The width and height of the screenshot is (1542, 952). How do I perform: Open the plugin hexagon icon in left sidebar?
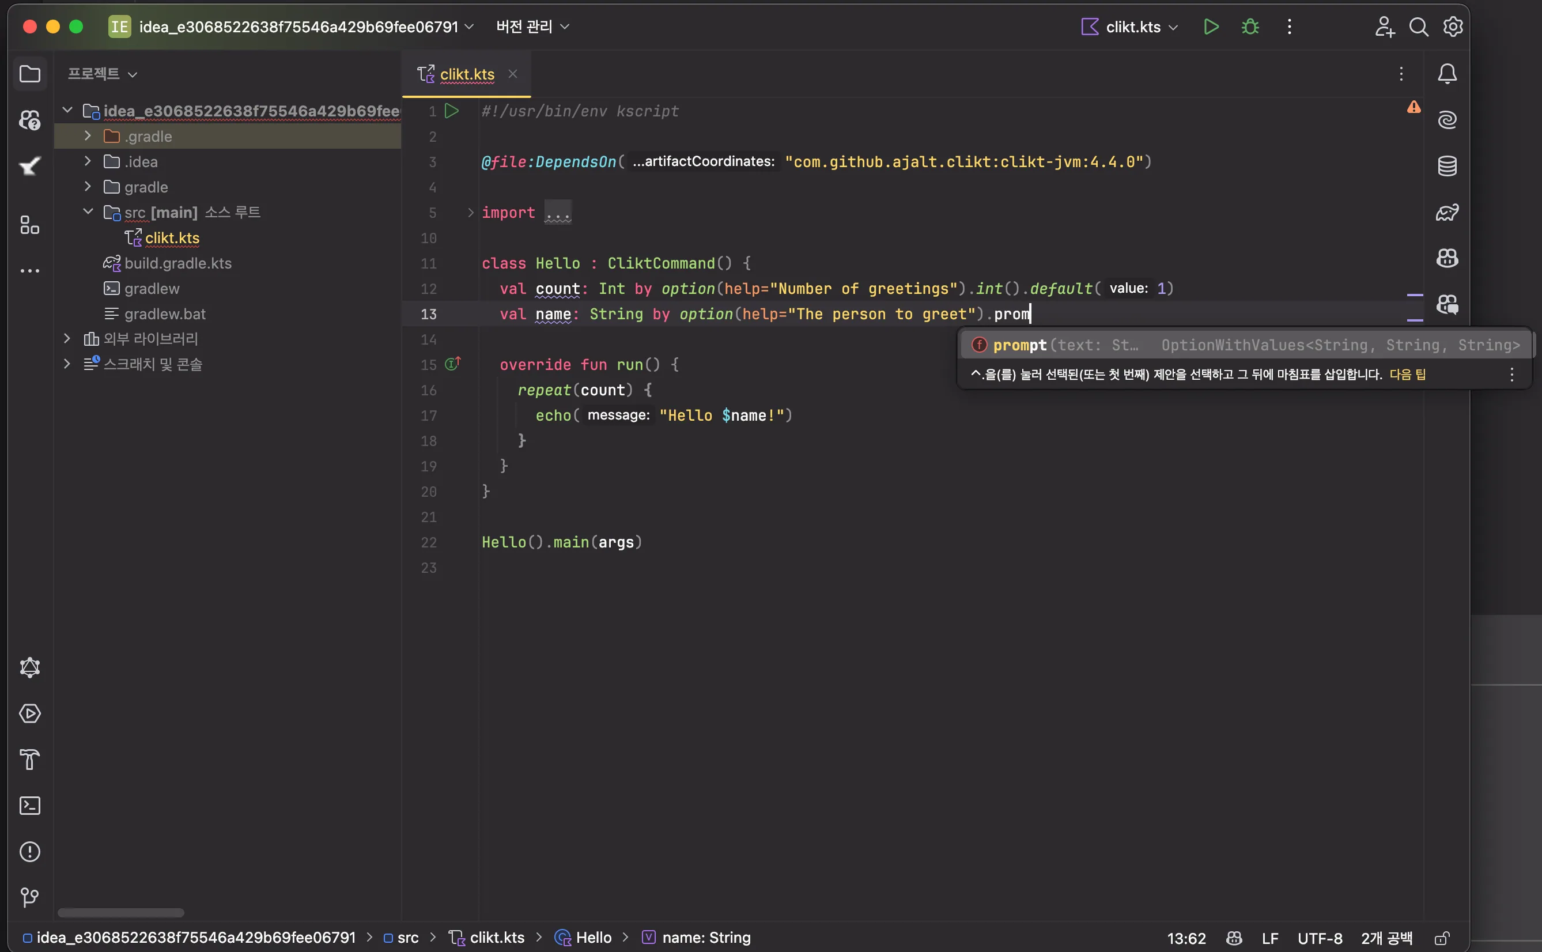29,667
